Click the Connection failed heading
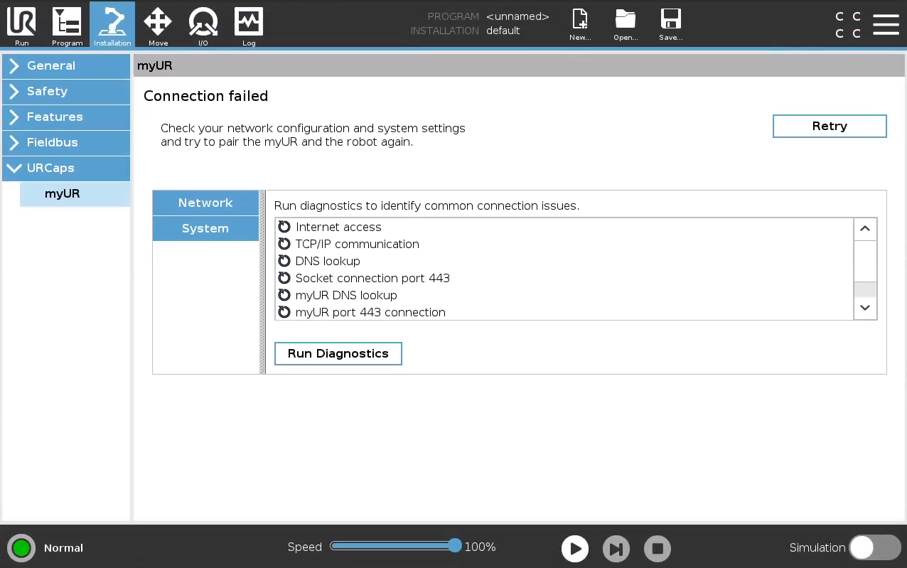This screenshot has height=568, width=907. click(x=205, y=96)
